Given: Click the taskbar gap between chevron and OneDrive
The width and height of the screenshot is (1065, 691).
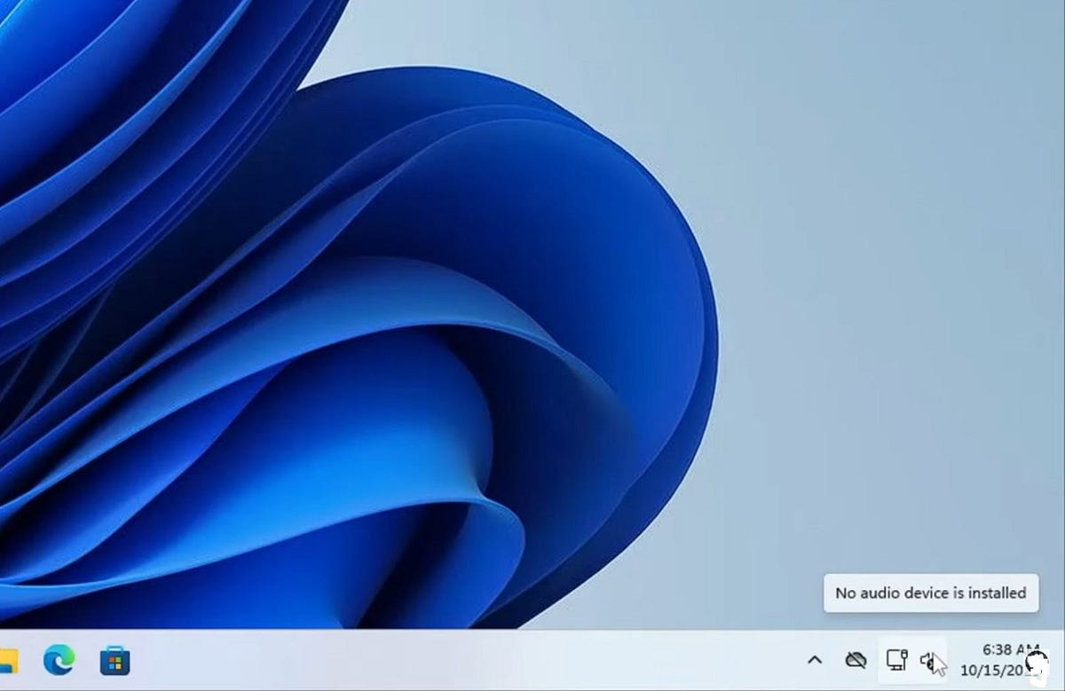Looking at the screenshot, I should coord(834,661).
